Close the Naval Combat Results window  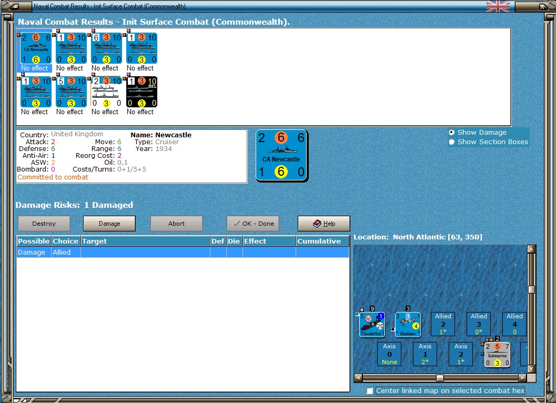542,6
